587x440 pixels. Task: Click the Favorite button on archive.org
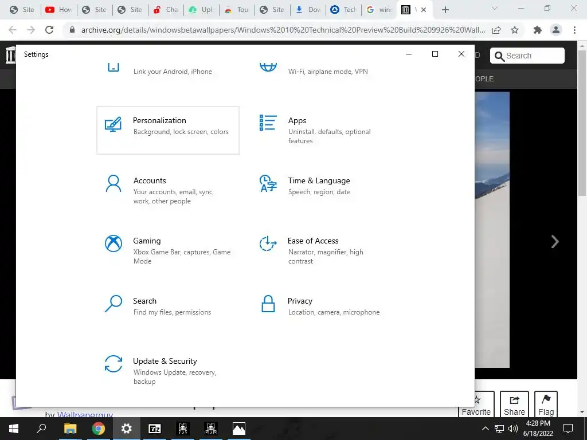[x=476, y=404]
